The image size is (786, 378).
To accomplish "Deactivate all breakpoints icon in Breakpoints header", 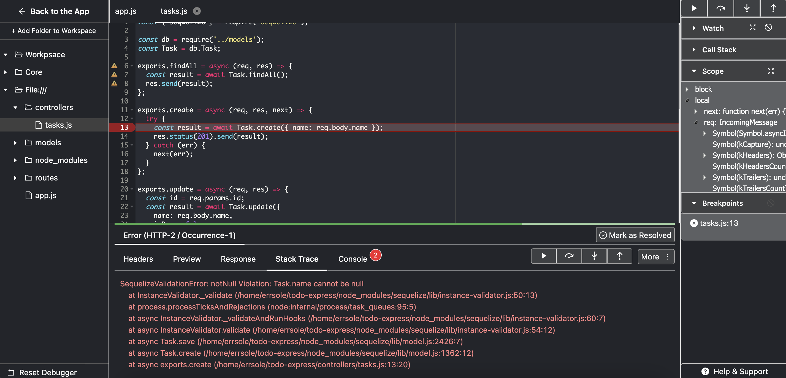I will [x=770, y=203].
